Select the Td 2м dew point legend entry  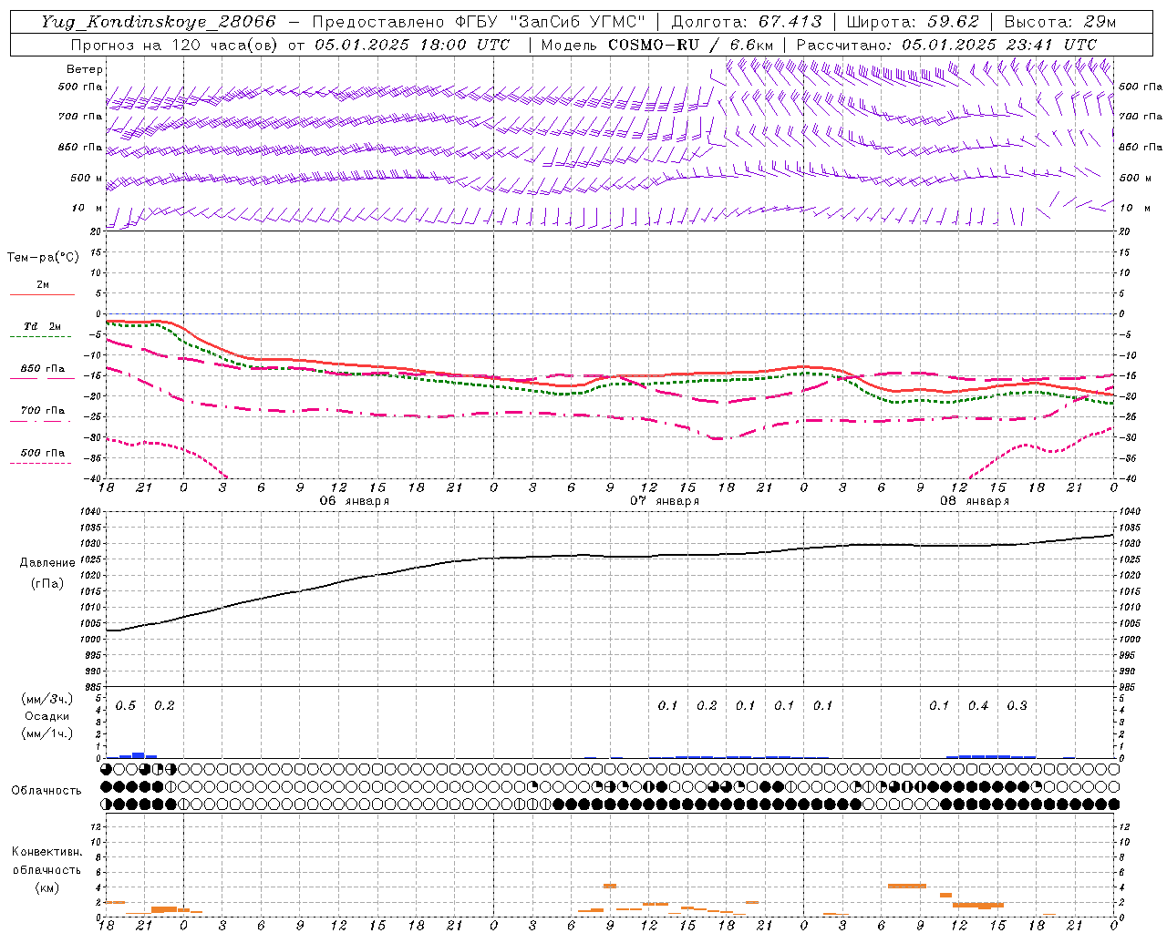pyautogui.click(x=42, y=326)
